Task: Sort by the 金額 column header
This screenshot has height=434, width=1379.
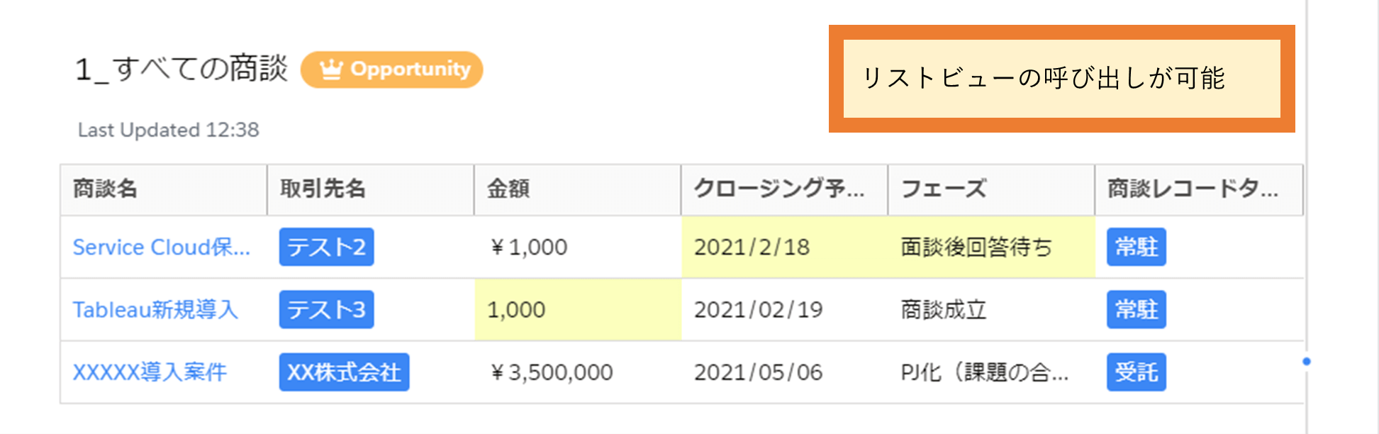Action: click(x=508, y=189)
